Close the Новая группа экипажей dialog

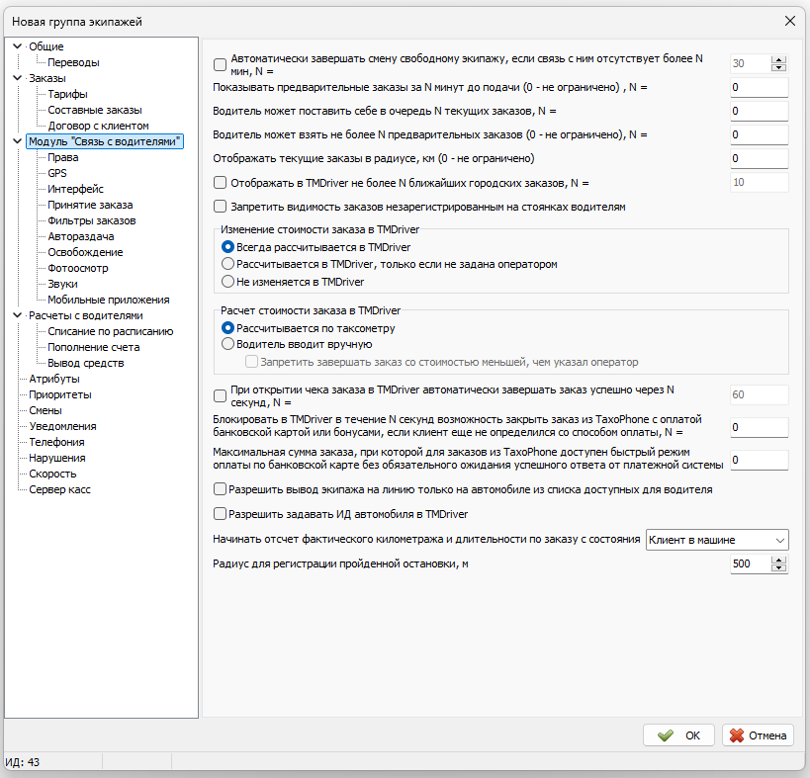tap(790, 21)
